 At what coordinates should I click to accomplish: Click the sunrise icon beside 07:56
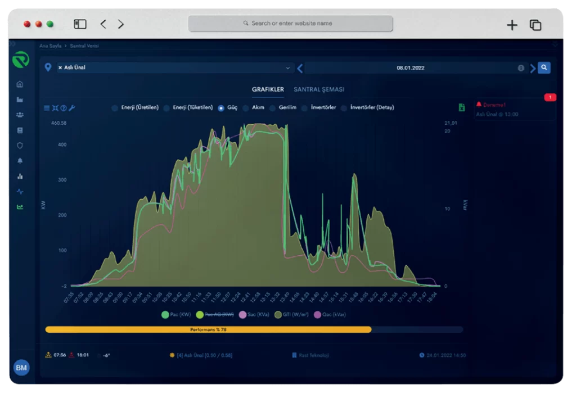coord(48,355)
